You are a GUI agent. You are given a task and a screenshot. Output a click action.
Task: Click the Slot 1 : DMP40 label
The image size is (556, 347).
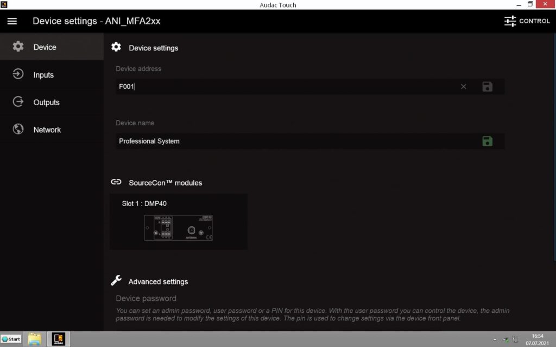pos(144,204)
